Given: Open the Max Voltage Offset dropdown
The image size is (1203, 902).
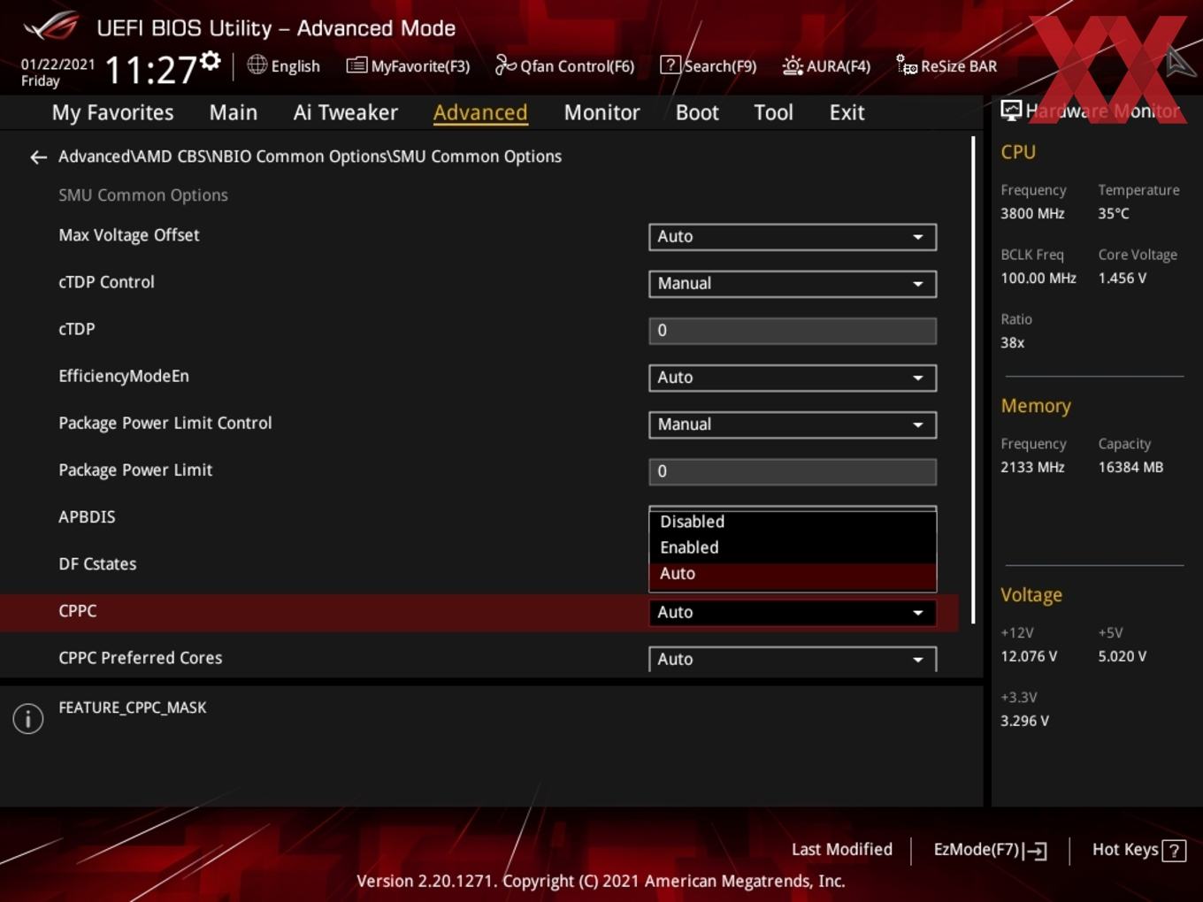Looking at the screenshot, I should click(x=793, y=237).
